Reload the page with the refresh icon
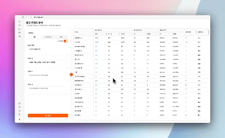Viewport: 225px width, 138px height. pos(31,17)
